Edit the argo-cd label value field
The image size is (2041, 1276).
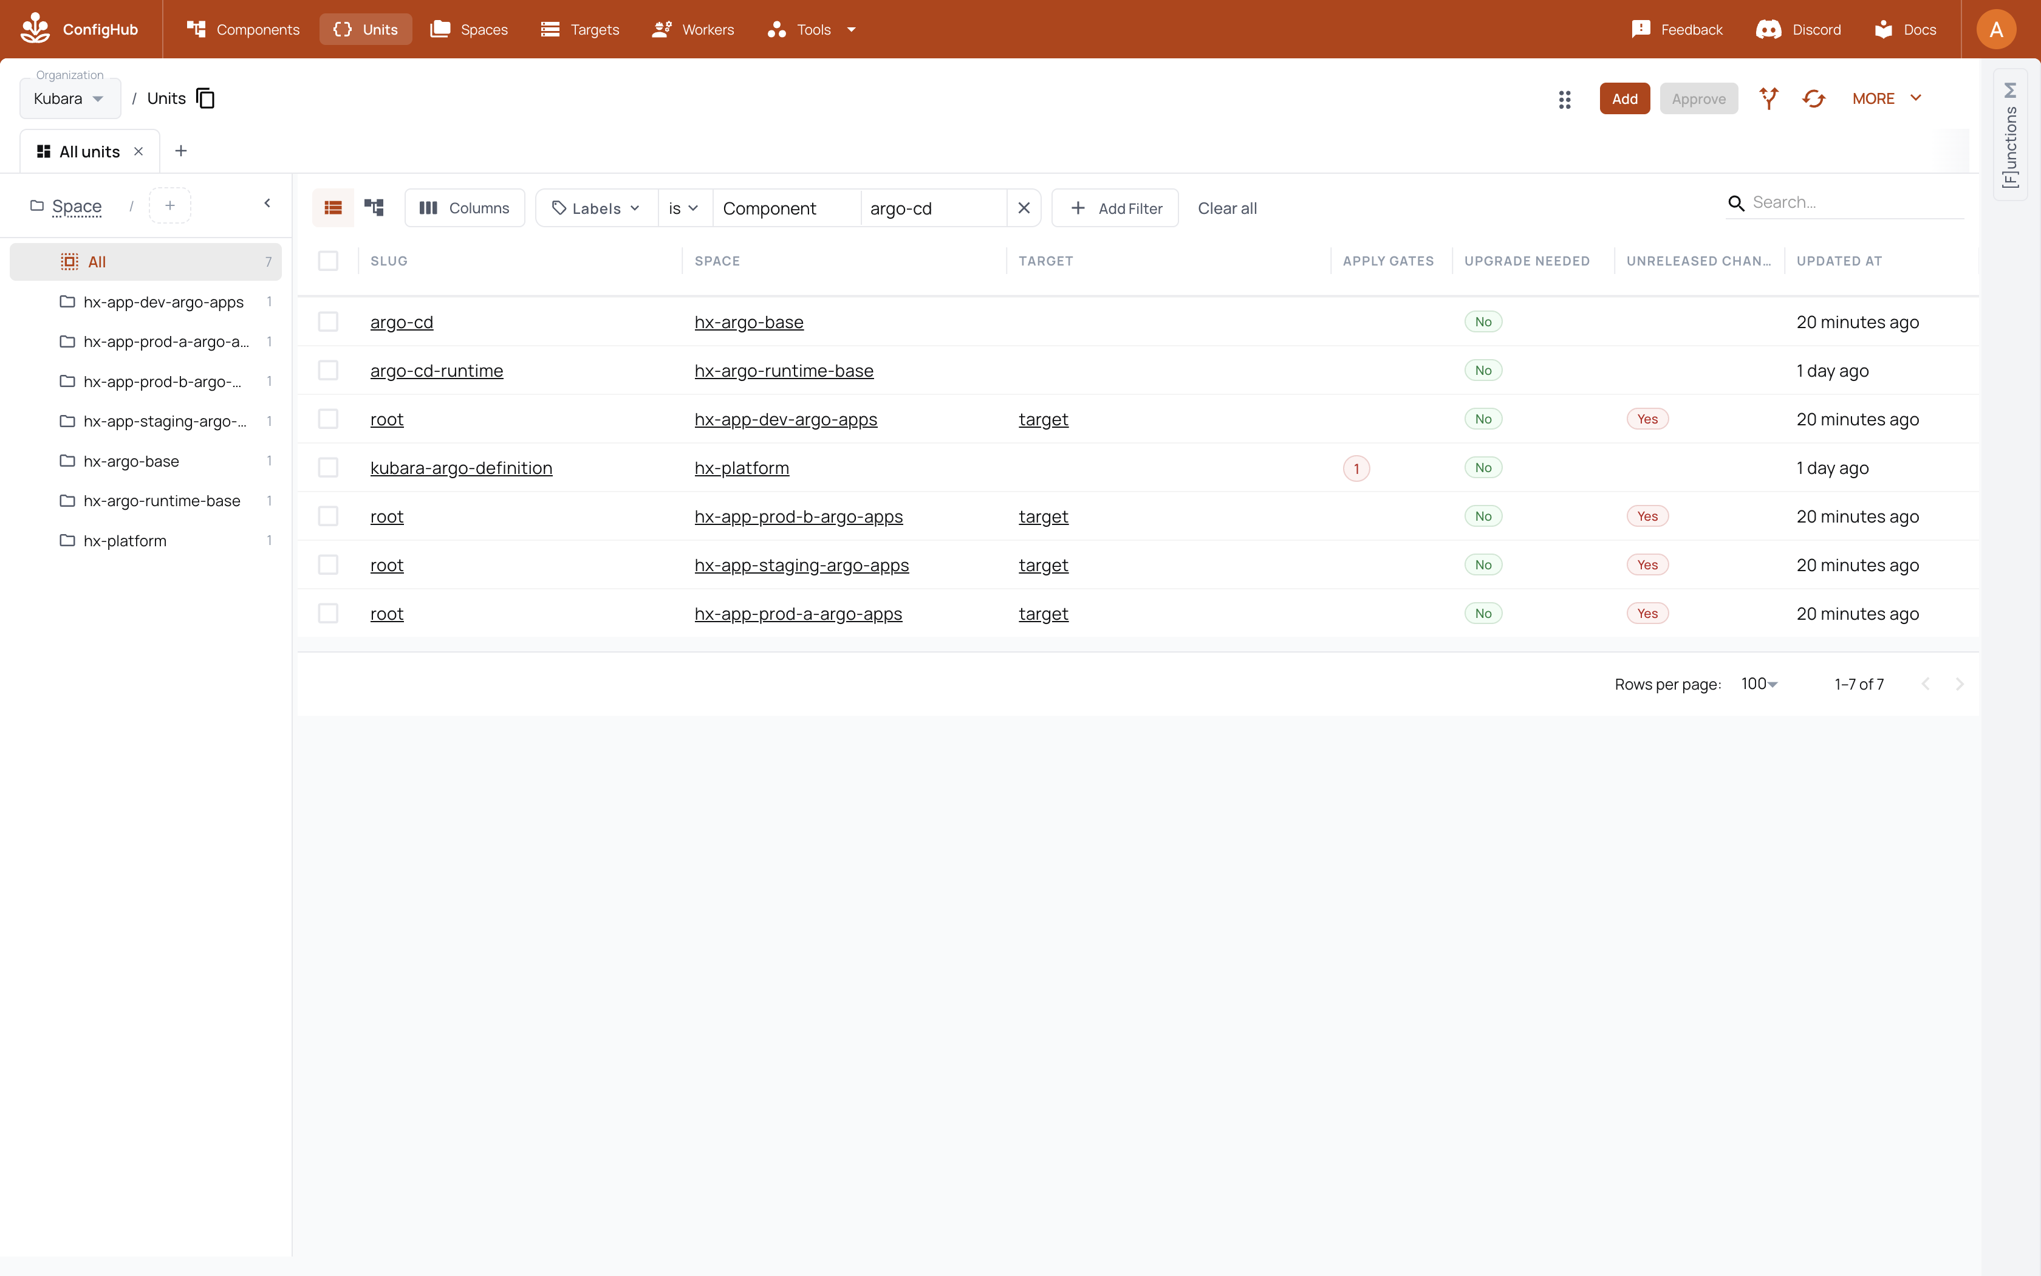coord(934,208)
